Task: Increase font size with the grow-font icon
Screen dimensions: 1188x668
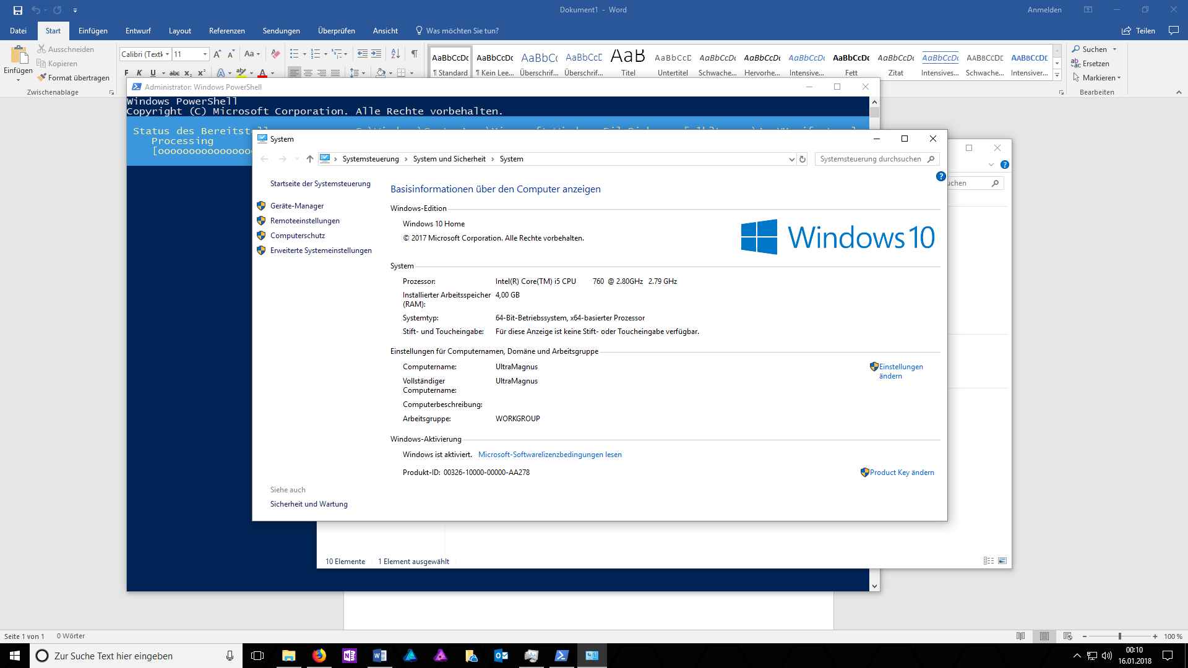Action: click(217, 54)
